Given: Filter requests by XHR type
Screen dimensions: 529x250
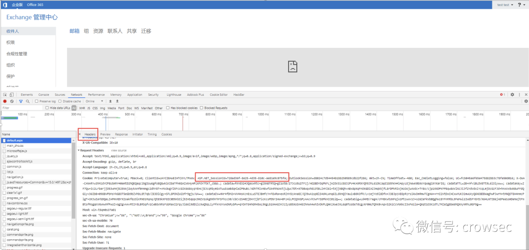Looking at the screenshot, I should click(82, 108).
